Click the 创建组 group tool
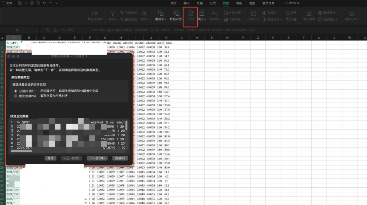The height and width of the screenshot is (205, 367). click(269, 13)
